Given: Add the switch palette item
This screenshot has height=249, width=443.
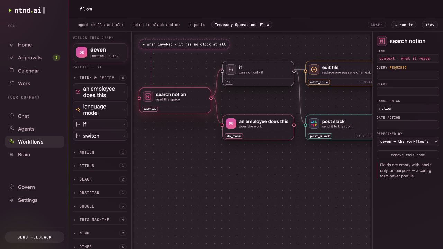Looking at the screenshot, I should (x=100, y=136).
